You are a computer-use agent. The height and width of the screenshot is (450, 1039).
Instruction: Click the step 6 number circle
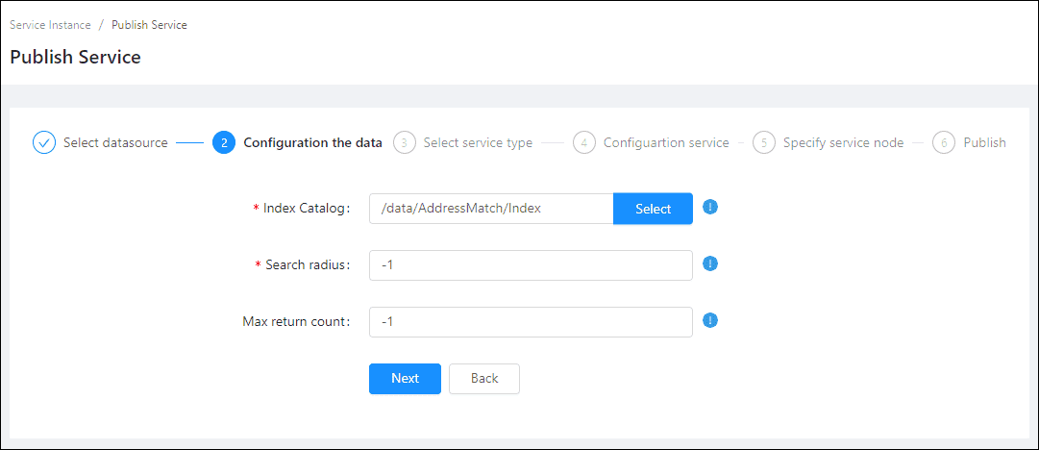click(x=944, y=142)
